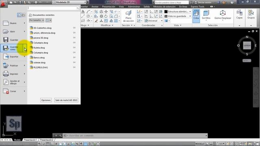Choose Exportar in the application menu

(x=13, y=57)
